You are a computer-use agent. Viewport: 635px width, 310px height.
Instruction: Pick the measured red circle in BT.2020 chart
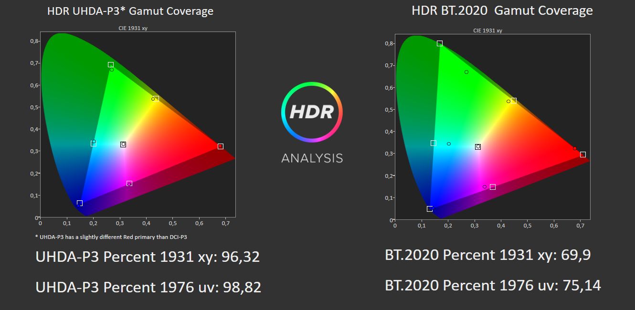click(575, 149)
